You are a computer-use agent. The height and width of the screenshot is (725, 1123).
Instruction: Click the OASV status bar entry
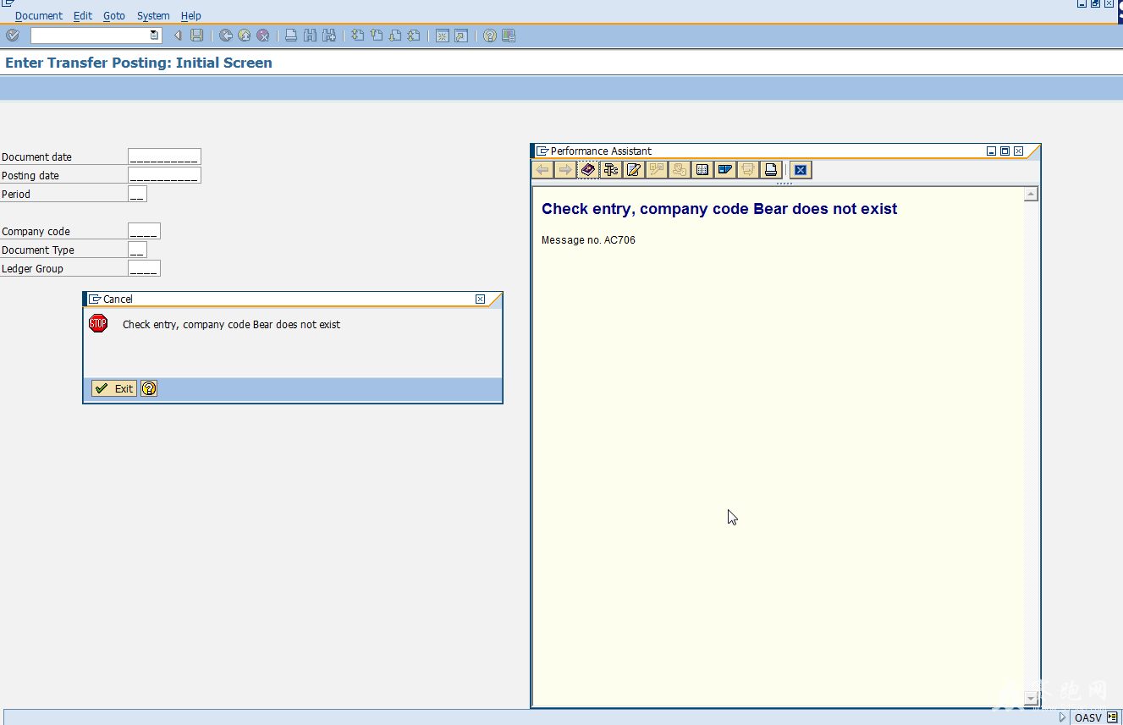1088,717
